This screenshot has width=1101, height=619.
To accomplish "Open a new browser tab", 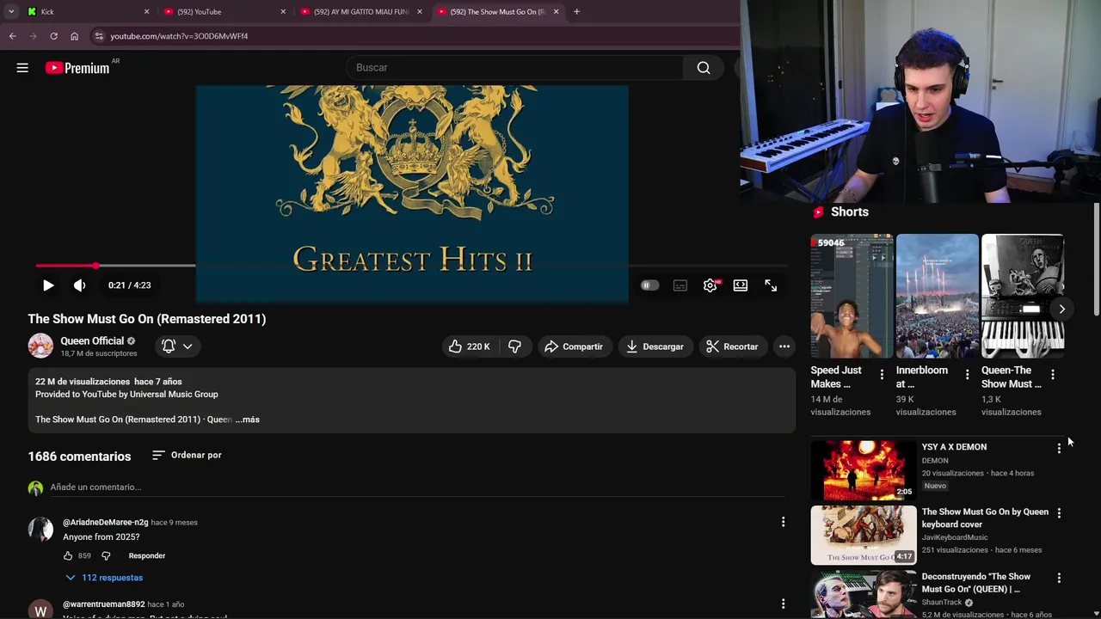I will [x=576, y=12].
